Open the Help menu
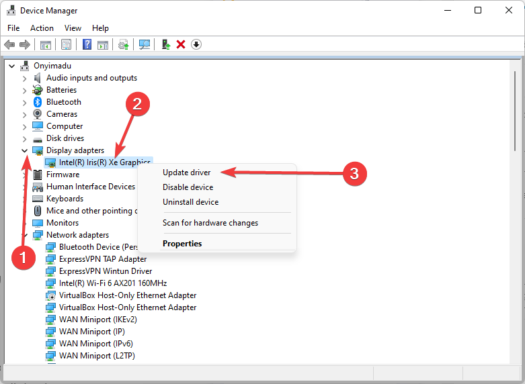Viewport: 525px width, 384px height. pos(100,28)
